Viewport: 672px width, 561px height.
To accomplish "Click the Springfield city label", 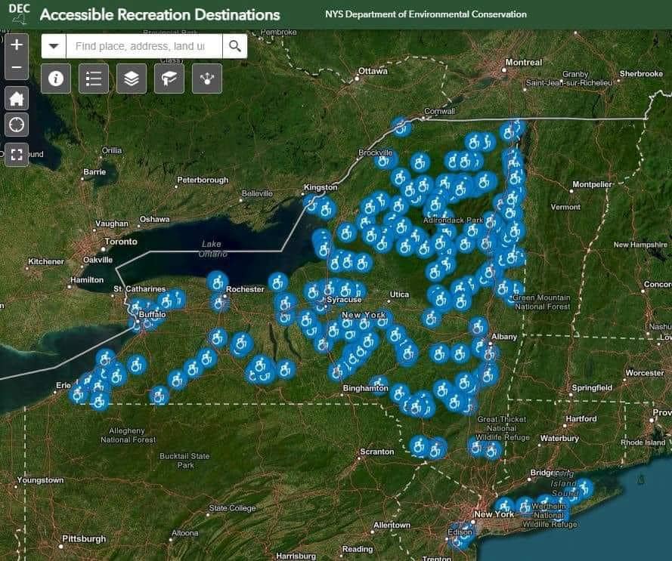I will pos(592,387).
